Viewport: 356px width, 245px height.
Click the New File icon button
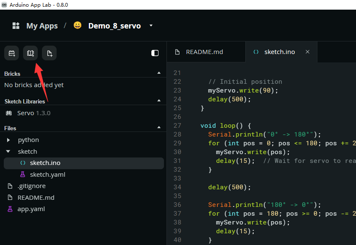tap(49, 53)
